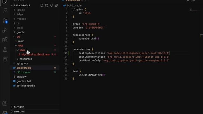The height and width of the screenshot is (114, 203).
Task: Open the Search view in activity bar
Action: tap(5, 10)
